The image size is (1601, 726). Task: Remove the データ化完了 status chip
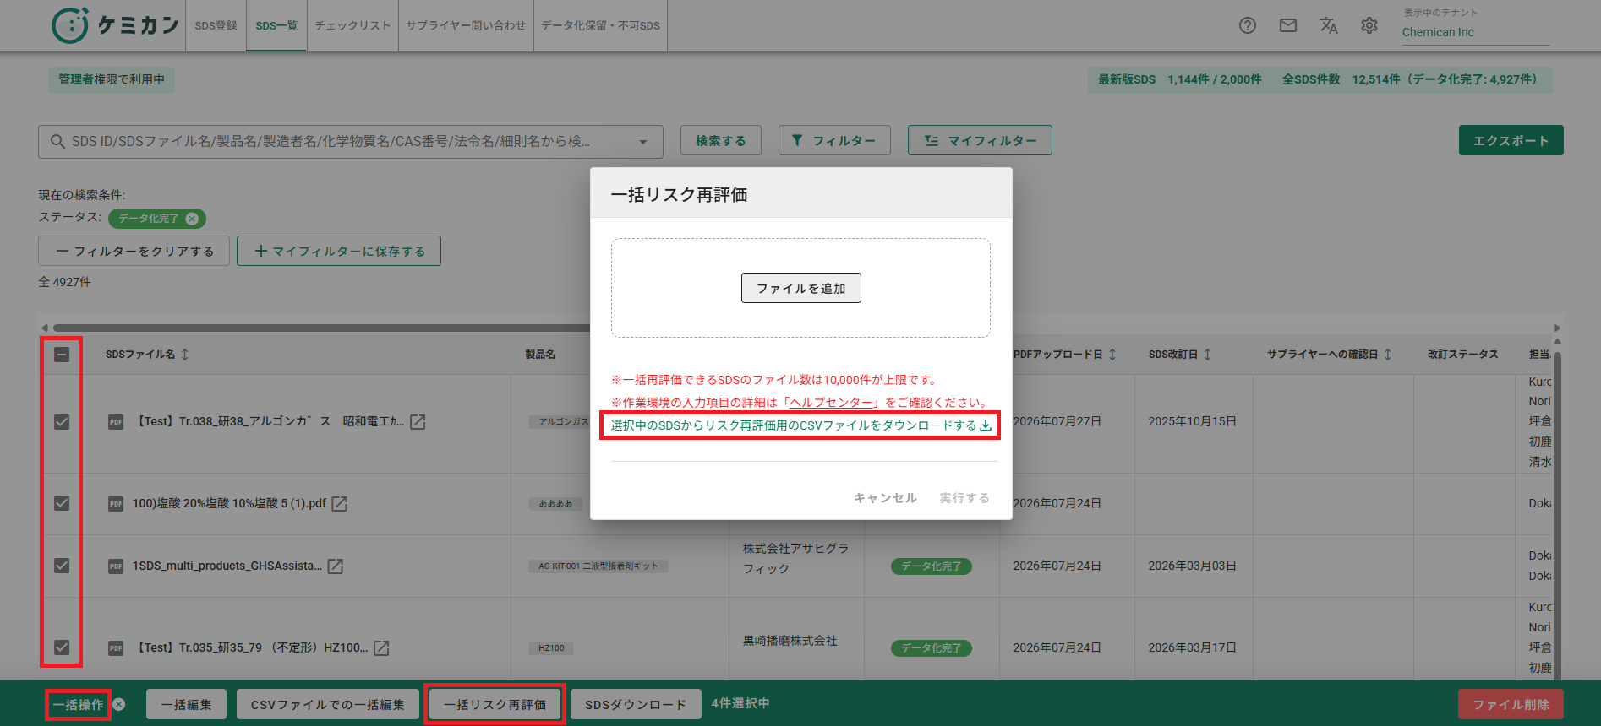pyautogui.click(x=192, y=219)
